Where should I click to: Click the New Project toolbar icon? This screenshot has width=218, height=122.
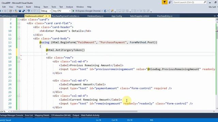11,11
